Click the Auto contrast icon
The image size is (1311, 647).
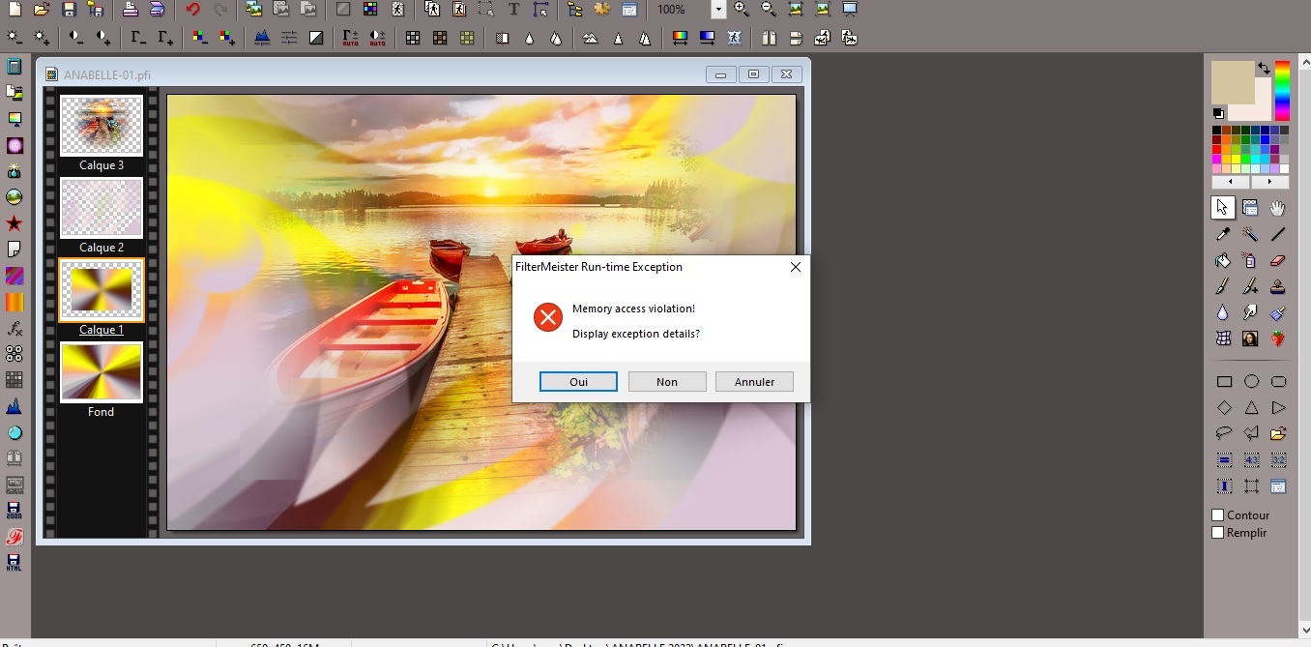(378, 38)
